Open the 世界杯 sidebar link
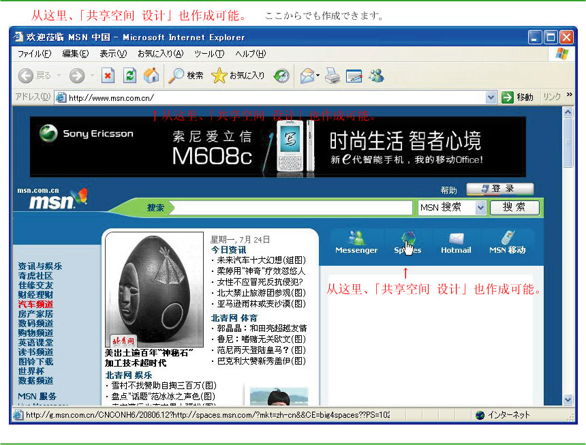Image resolution: width=586 pixels, height=445 pixels. (31, 371)
